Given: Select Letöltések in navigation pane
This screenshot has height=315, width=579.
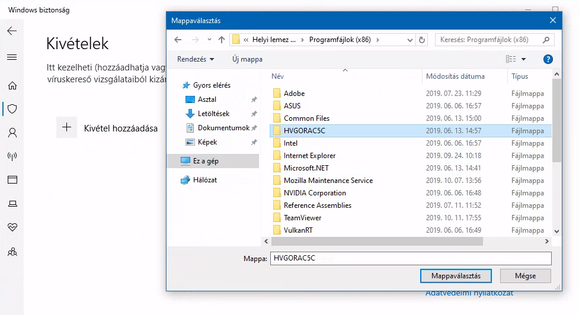Looking at the screenshot, I should tap(213, 114).
